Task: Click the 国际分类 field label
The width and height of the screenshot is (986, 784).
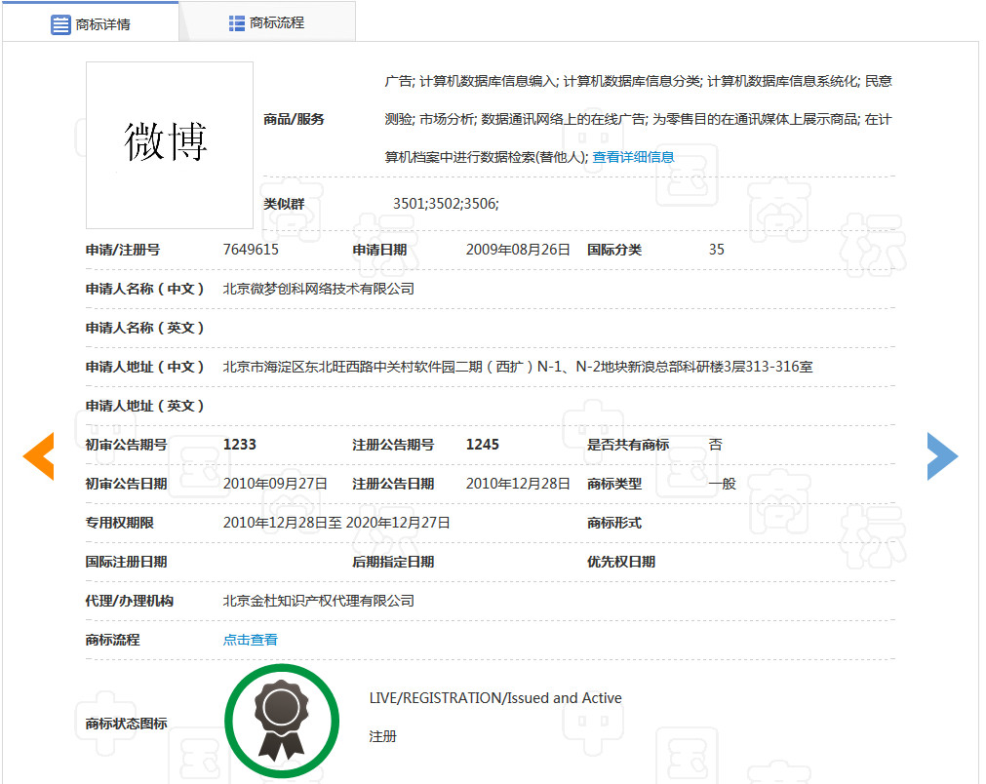Action: point(614,250)
